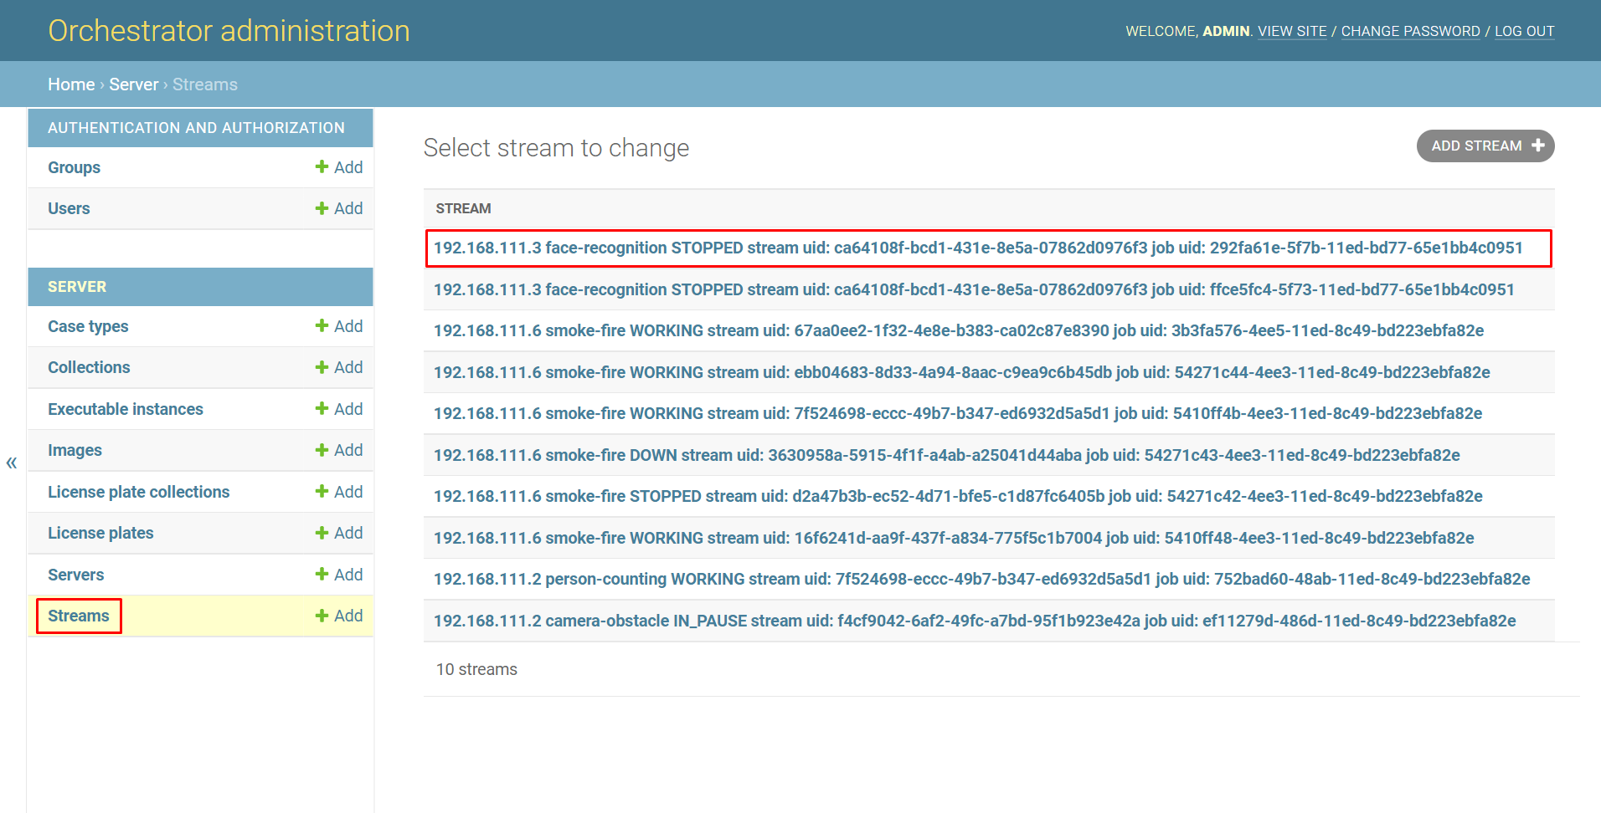This screenshot has height=813, width=1601.
Task: Go to Home in the breadcrumb
Action: (x=71, y=84)
